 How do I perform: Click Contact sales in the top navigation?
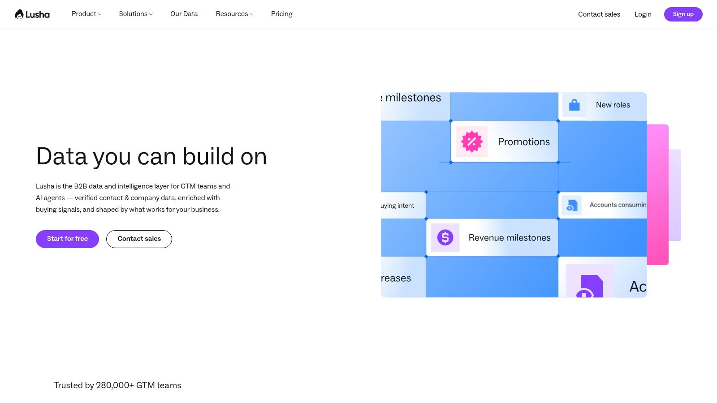coord(599,14)
